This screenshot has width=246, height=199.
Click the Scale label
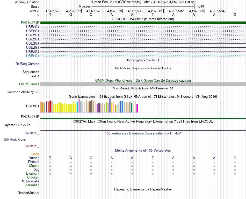point(35,6)
